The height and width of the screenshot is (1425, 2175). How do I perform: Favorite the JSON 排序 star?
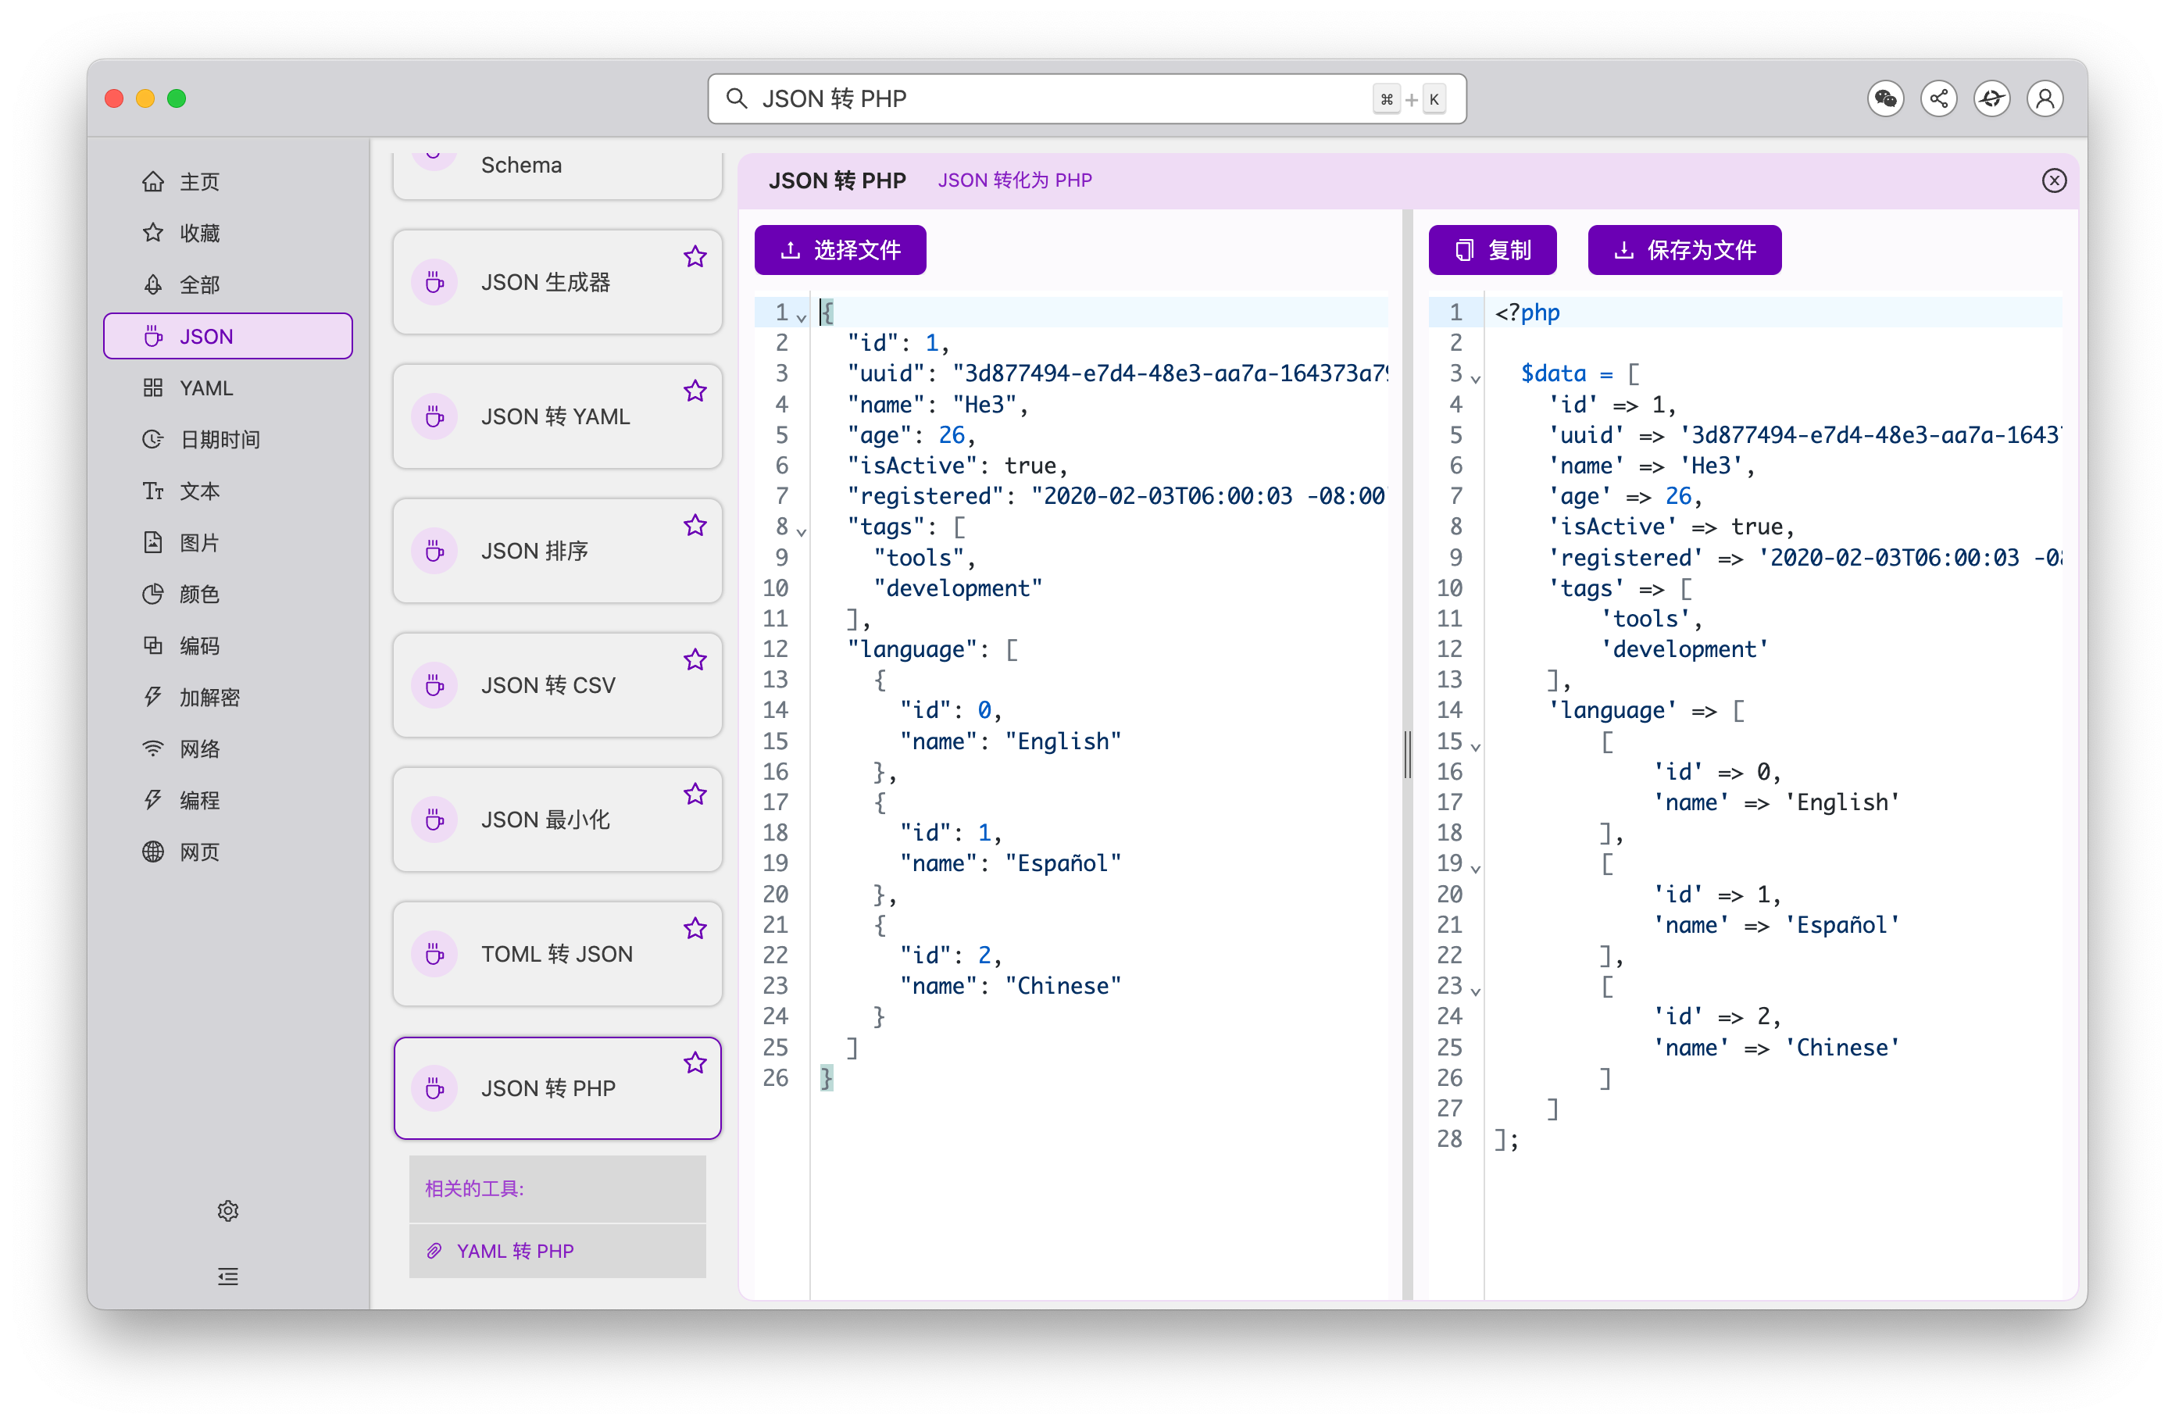coord(695,526)
